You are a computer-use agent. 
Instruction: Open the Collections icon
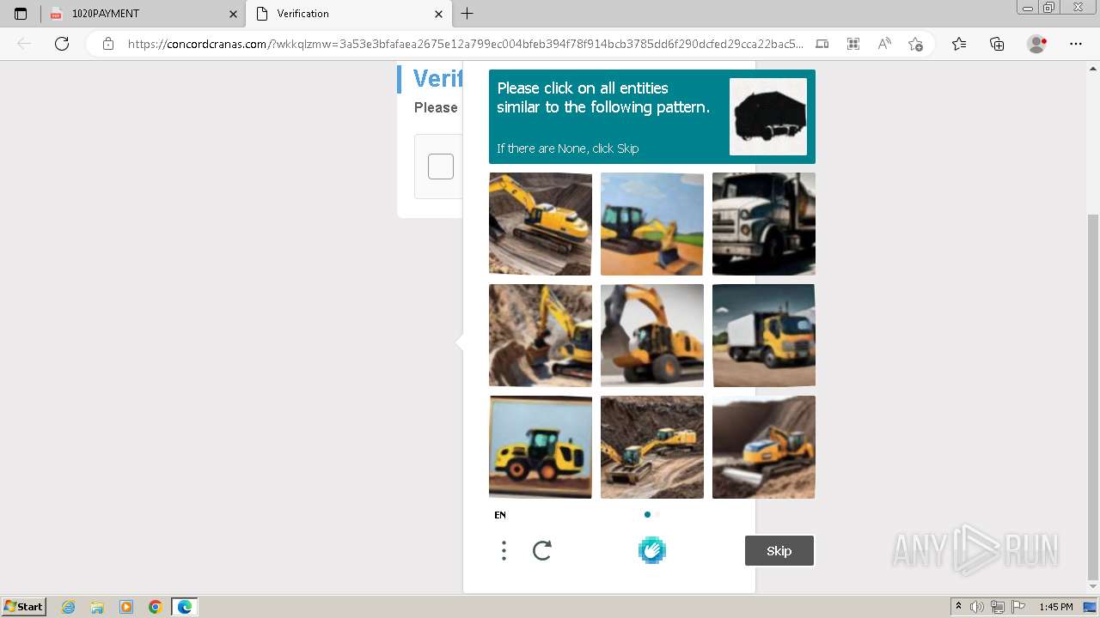pyautogui.click(x=997, y=44)
